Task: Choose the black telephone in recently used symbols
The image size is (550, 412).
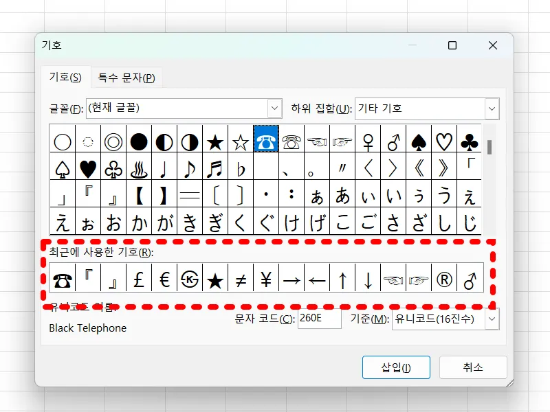Action: tap(63, 277)
